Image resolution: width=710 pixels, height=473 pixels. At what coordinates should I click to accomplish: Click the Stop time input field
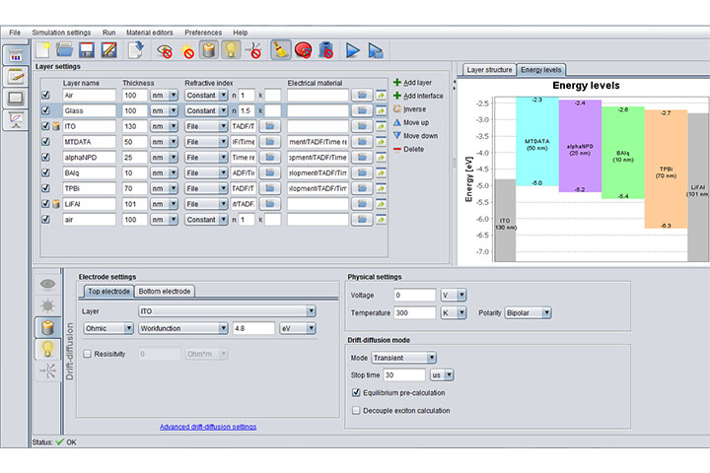coord(404,374)
